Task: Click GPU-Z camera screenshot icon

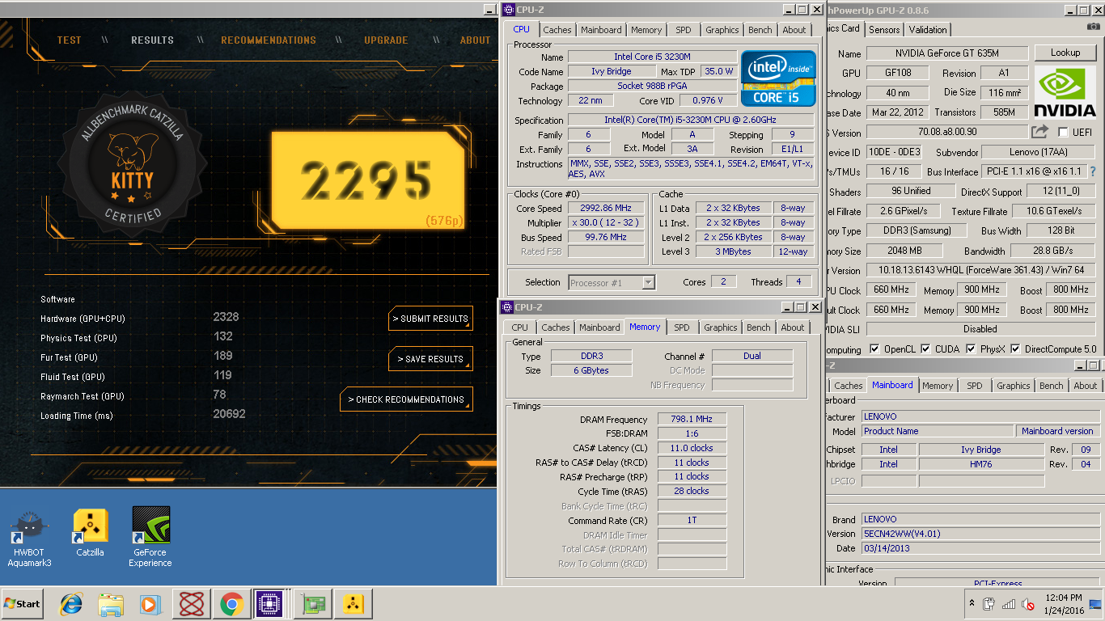Action: pos(1094,27)
